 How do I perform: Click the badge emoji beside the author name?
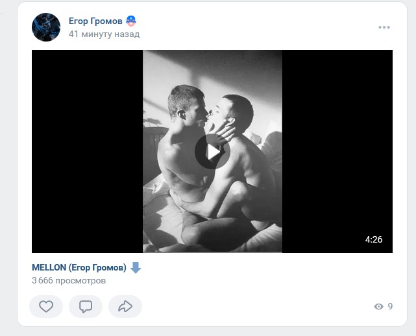click(131, 21)
